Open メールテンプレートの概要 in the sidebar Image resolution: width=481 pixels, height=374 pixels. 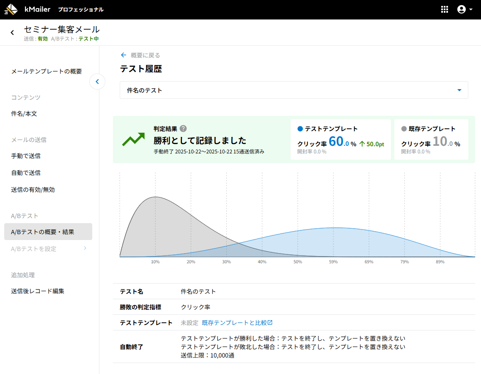pos(47,71)
